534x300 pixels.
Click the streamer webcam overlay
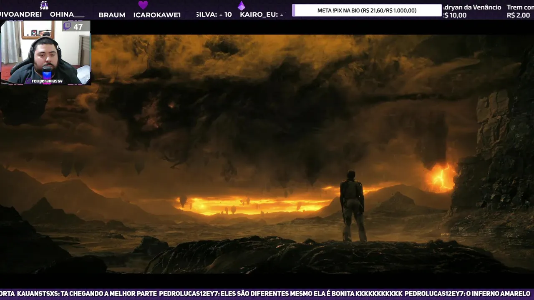45,52
